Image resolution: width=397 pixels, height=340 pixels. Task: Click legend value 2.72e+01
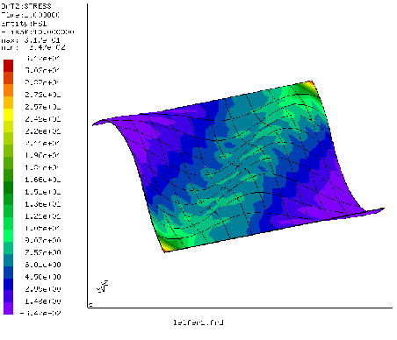pos(43,95)
